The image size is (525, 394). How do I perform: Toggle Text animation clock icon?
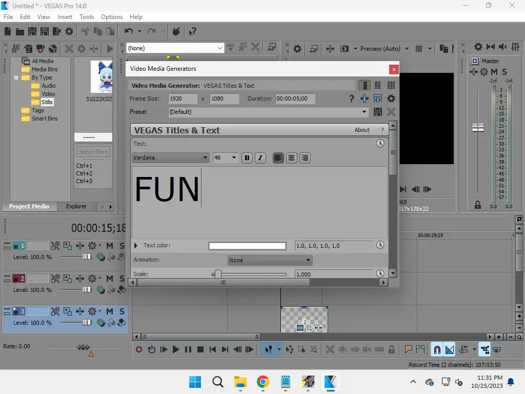(380, 144)
